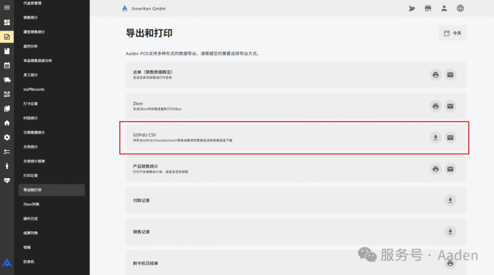The height and width of the screenshot is (275, 494).
Task: Send Zbon by email
Action: (x=450, y=106)
